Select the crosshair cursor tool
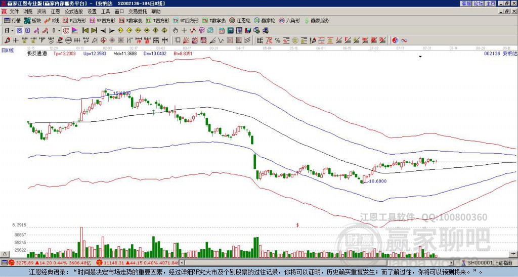This screenshot has width=518, height=277. pos(184,30)
